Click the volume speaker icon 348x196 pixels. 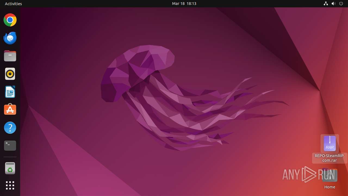(334, 4)
